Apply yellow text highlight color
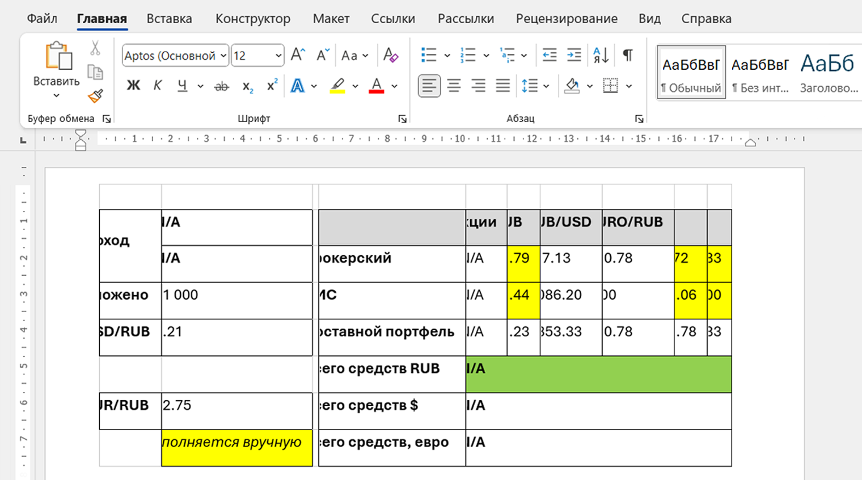 [x=337, y=86]
